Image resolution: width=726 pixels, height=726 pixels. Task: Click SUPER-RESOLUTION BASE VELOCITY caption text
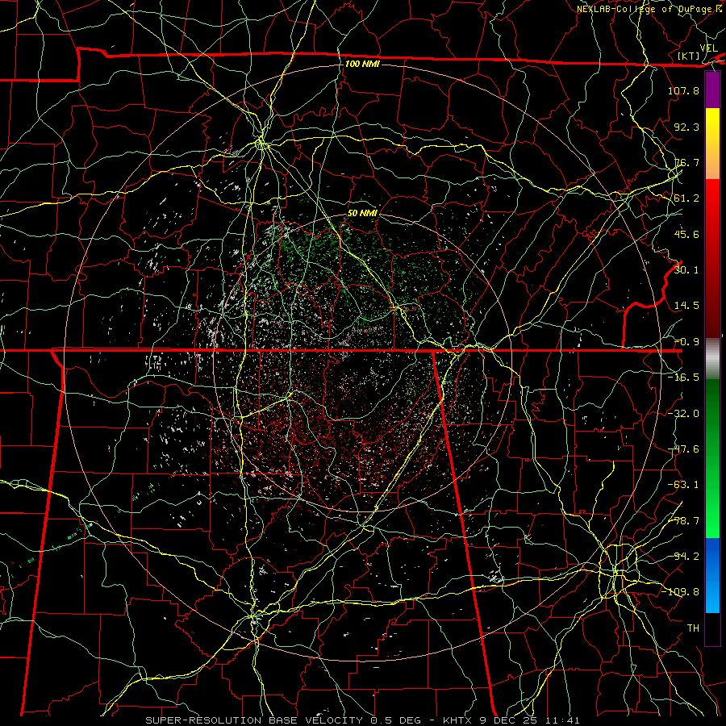coord(256,720)
